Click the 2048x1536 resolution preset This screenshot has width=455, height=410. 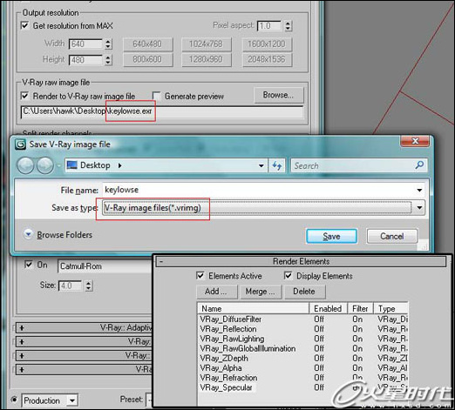point(267,59)
